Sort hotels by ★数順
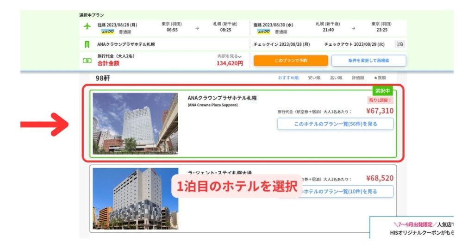474x249 pixels. (x=380, y=78)
